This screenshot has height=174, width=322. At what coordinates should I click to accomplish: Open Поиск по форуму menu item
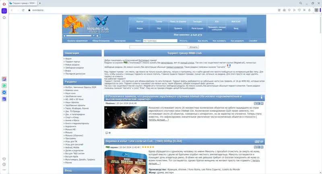pos(178,22)
